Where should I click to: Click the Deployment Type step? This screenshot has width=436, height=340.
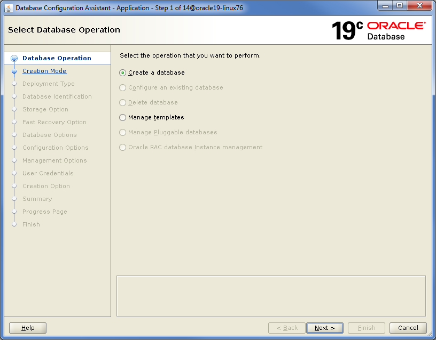[49, 84]
